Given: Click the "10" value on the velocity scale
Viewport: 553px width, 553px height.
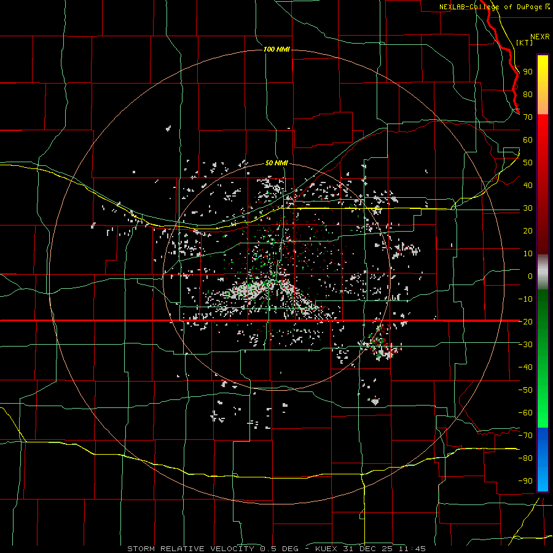Looking at the screenshot, I should 528,254.
